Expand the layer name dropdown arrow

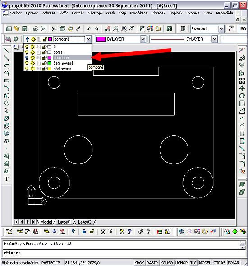(88, 39)
